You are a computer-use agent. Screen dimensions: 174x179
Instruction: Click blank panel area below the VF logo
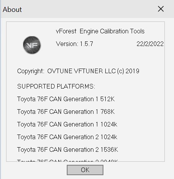32,60
